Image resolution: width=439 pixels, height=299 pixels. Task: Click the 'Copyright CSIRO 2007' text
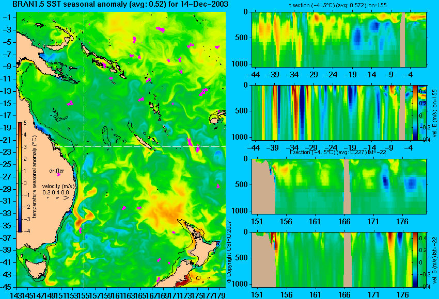click(229, 252)
